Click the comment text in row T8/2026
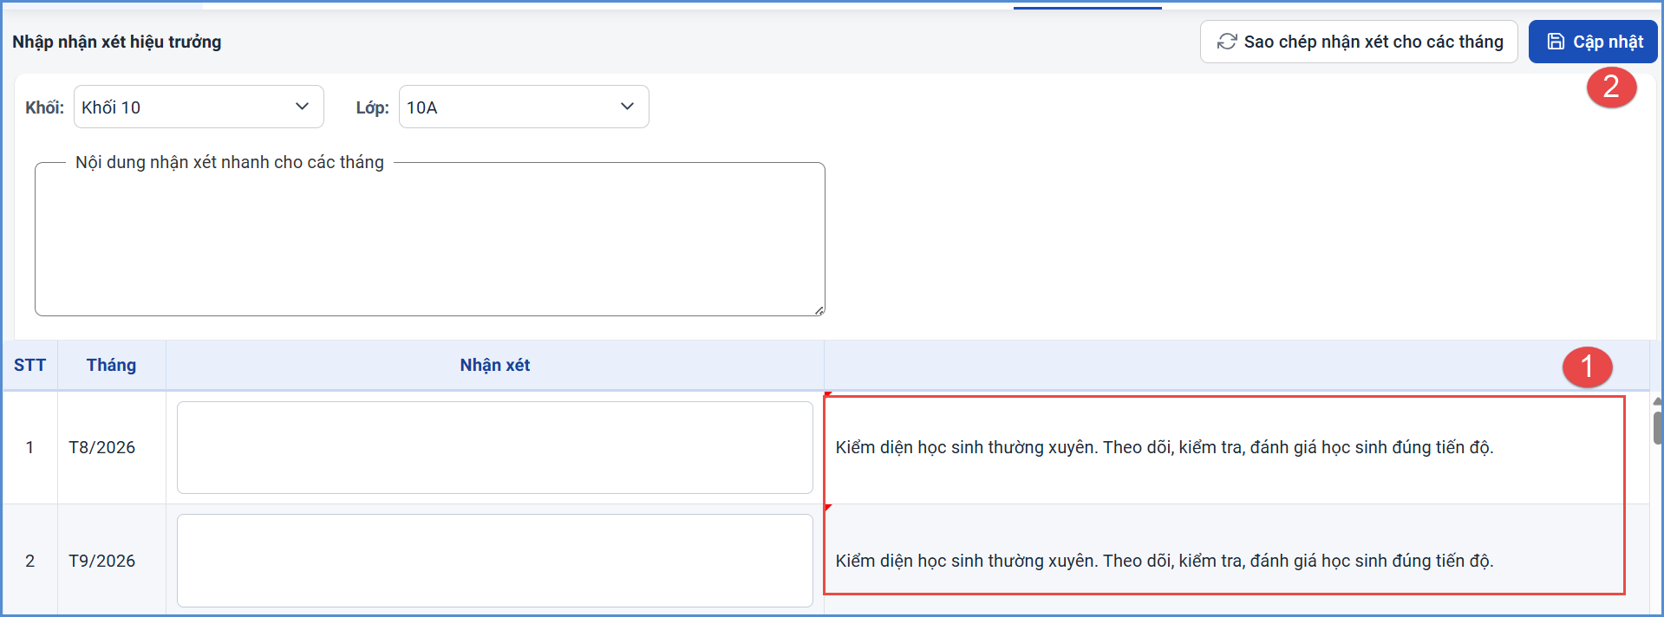Viewport: 1664px width, 617px height. coord(1165,447)
